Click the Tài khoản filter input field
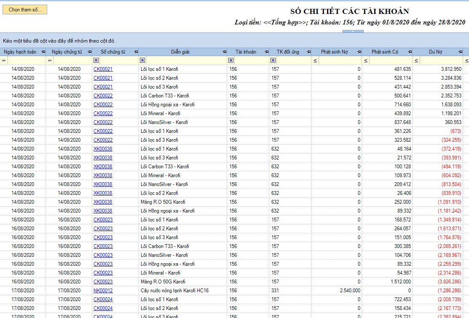 coord(251,61)
